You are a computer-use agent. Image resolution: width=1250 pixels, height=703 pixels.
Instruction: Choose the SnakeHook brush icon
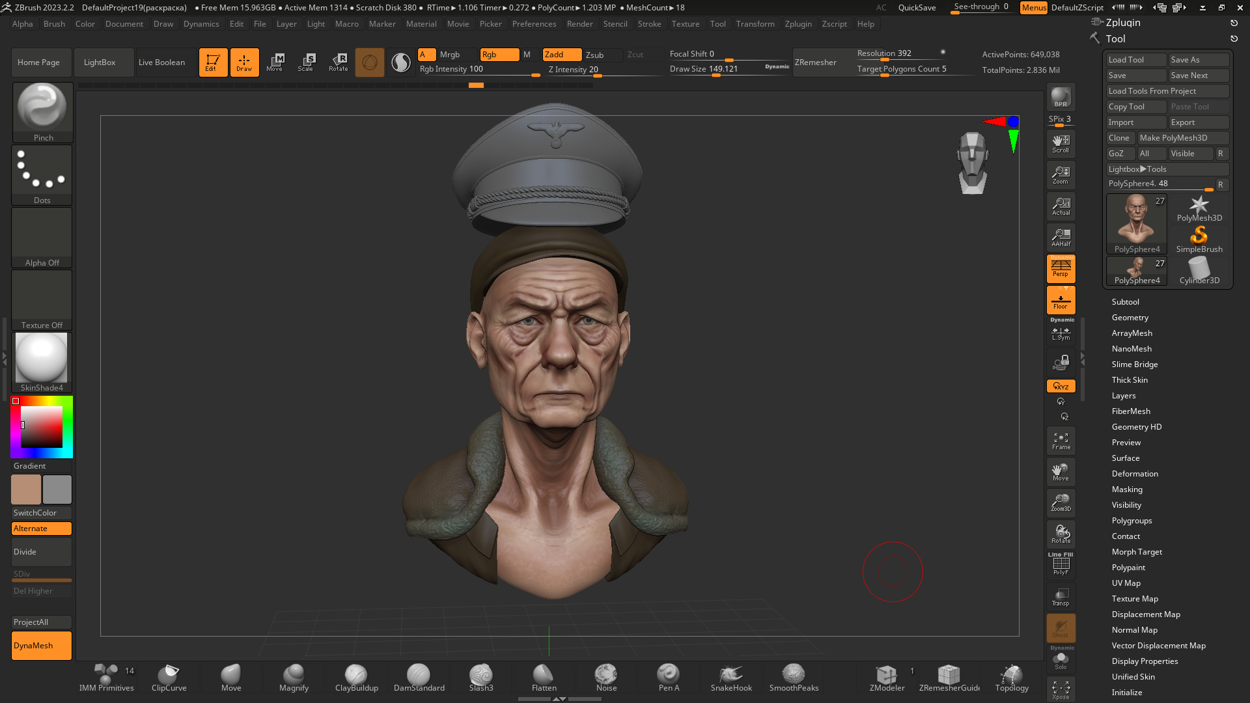click(x=731, y=678)
